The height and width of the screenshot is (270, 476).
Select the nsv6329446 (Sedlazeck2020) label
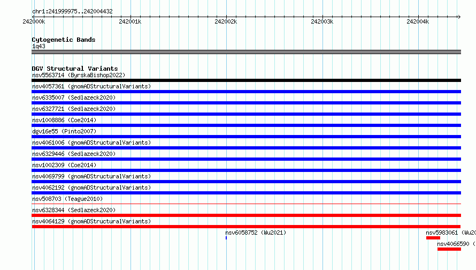[74, 154]
